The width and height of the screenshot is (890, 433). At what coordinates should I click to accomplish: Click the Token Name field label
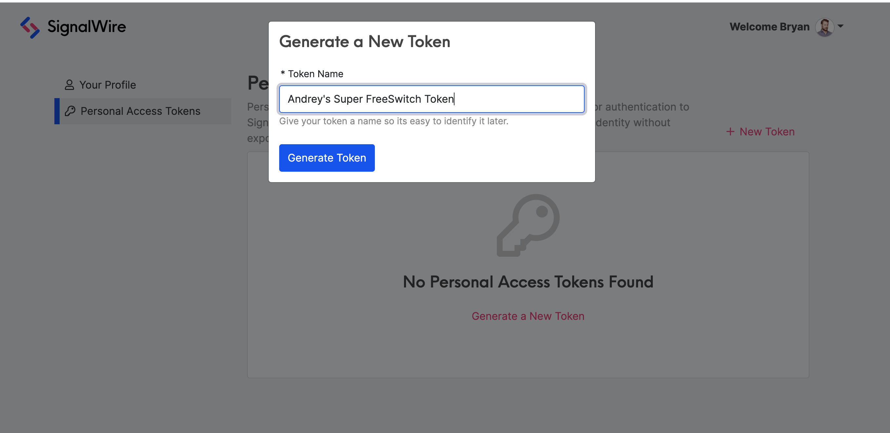315,74
